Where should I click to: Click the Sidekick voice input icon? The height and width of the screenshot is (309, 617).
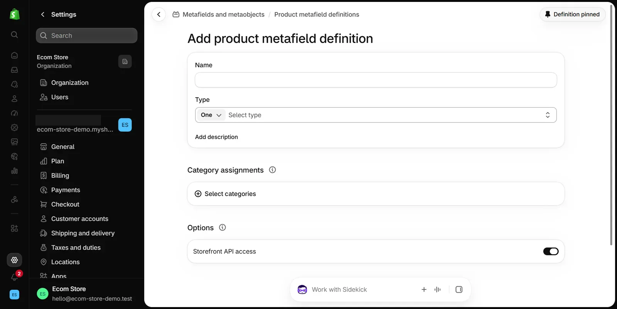437,289
